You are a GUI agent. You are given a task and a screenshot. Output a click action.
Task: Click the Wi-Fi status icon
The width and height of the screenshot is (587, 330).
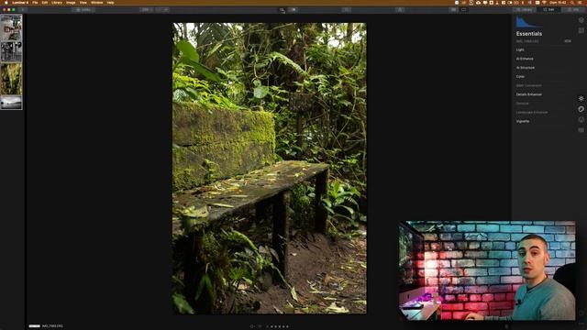[544, 3]
